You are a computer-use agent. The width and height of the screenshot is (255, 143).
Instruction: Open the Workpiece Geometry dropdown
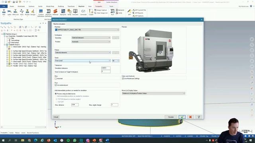pyautogui.click(x=91, y=38)
